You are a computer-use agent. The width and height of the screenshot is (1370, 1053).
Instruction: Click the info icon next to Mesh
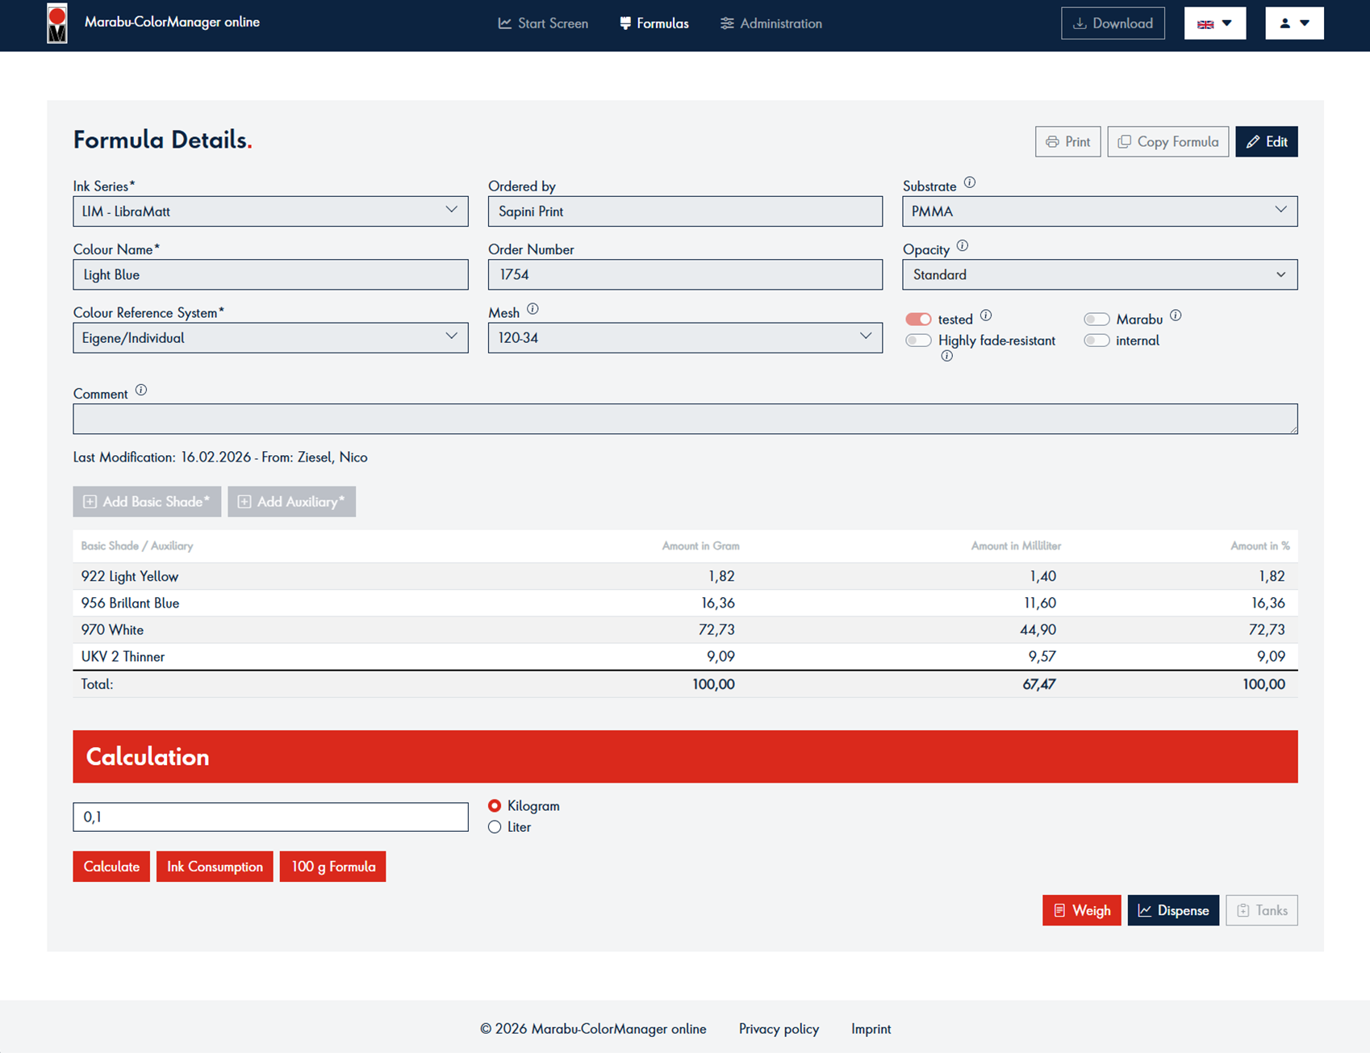click(x=533, y=309)
